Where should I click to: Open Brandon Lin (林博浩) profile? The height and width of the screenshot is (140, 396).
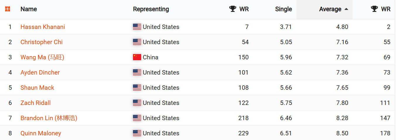point(49,118)
